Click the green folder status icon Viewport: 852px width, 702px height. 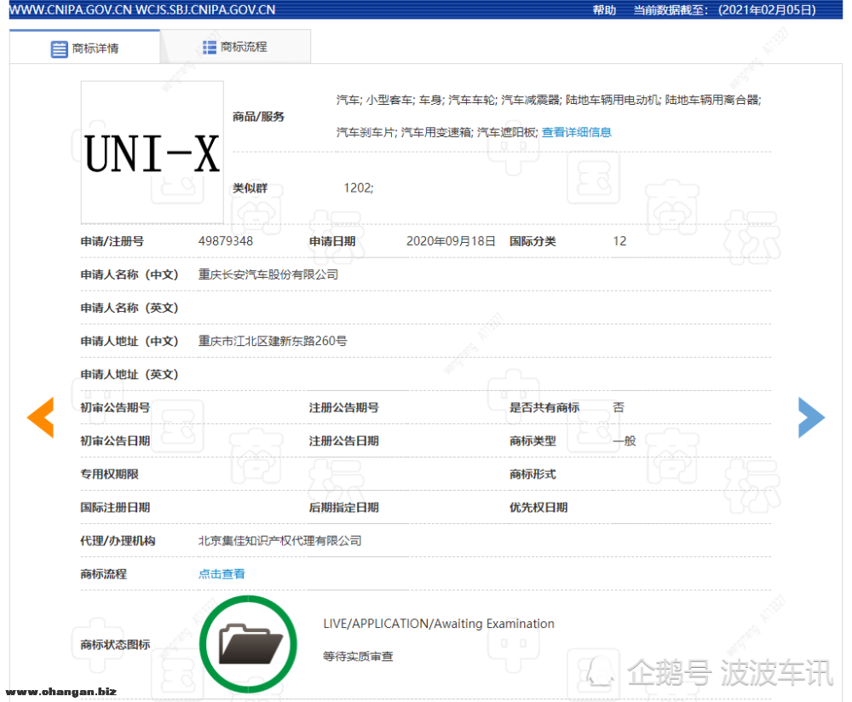coord(248,644)
